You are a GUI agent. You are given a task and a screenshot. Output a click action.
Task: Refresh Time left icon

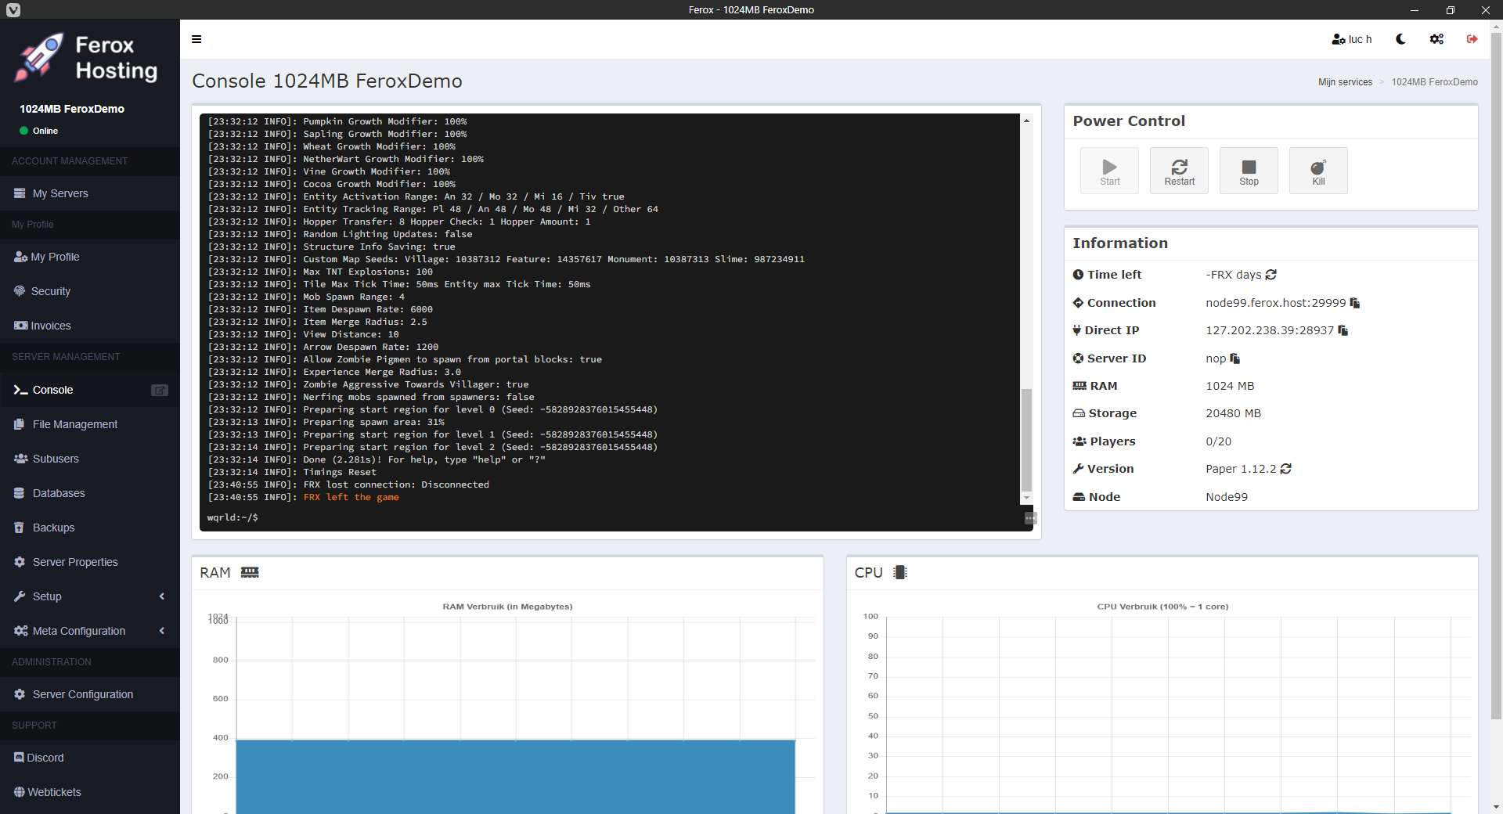coord(1271,275)
